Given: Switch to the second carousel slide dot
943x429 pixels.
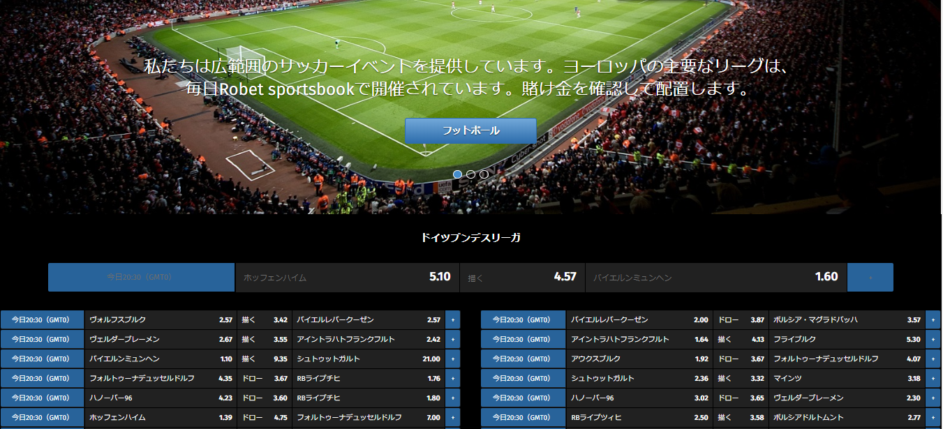Looking at the screenshot, I should point(471,174).
